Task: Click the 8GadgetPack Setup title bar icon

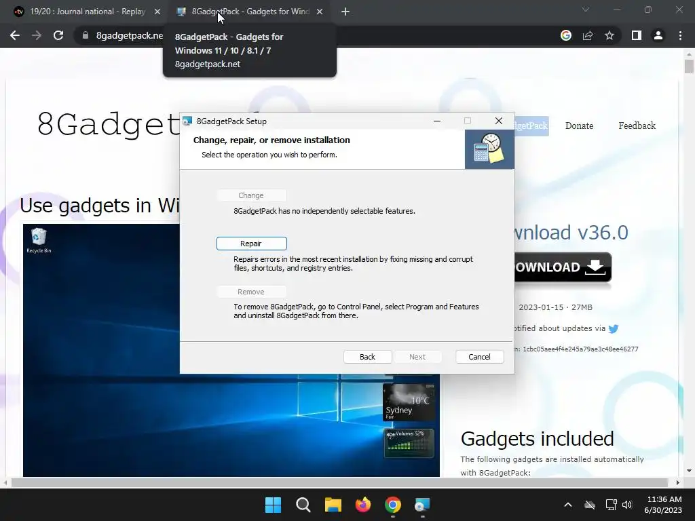Action: [x=187, y=121]
